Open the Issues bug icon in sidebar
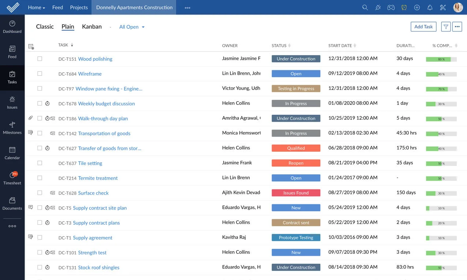 tap(12, 102)
